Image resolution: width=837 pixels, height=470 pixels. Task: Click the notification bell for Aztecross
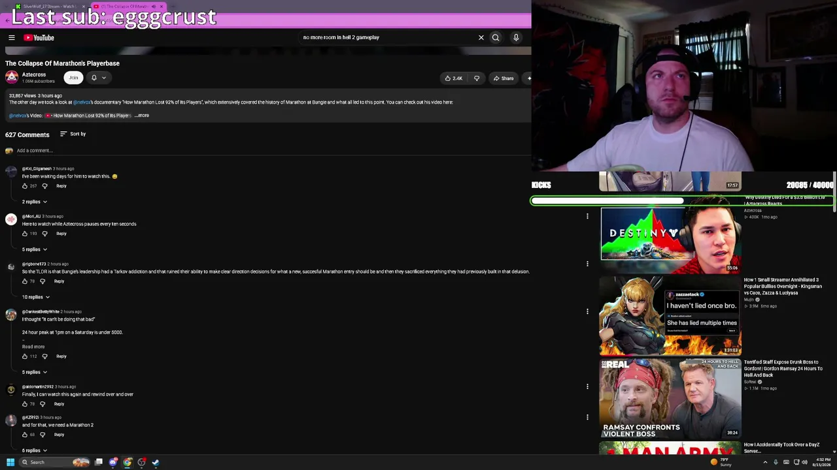coord(94,78)
